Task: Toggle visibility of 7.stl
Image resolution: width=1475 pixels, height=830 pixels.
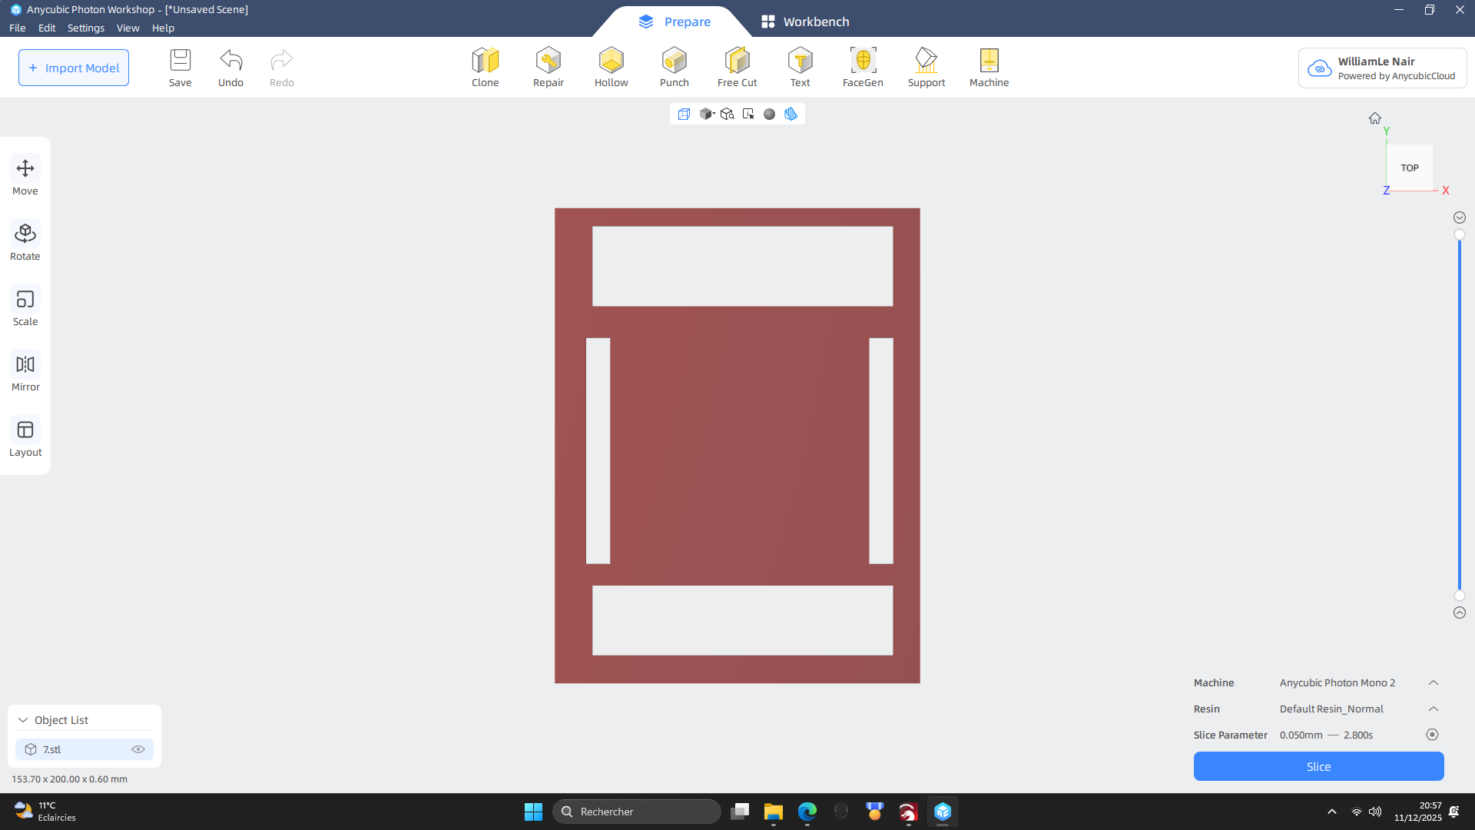Action: [138, 749]
